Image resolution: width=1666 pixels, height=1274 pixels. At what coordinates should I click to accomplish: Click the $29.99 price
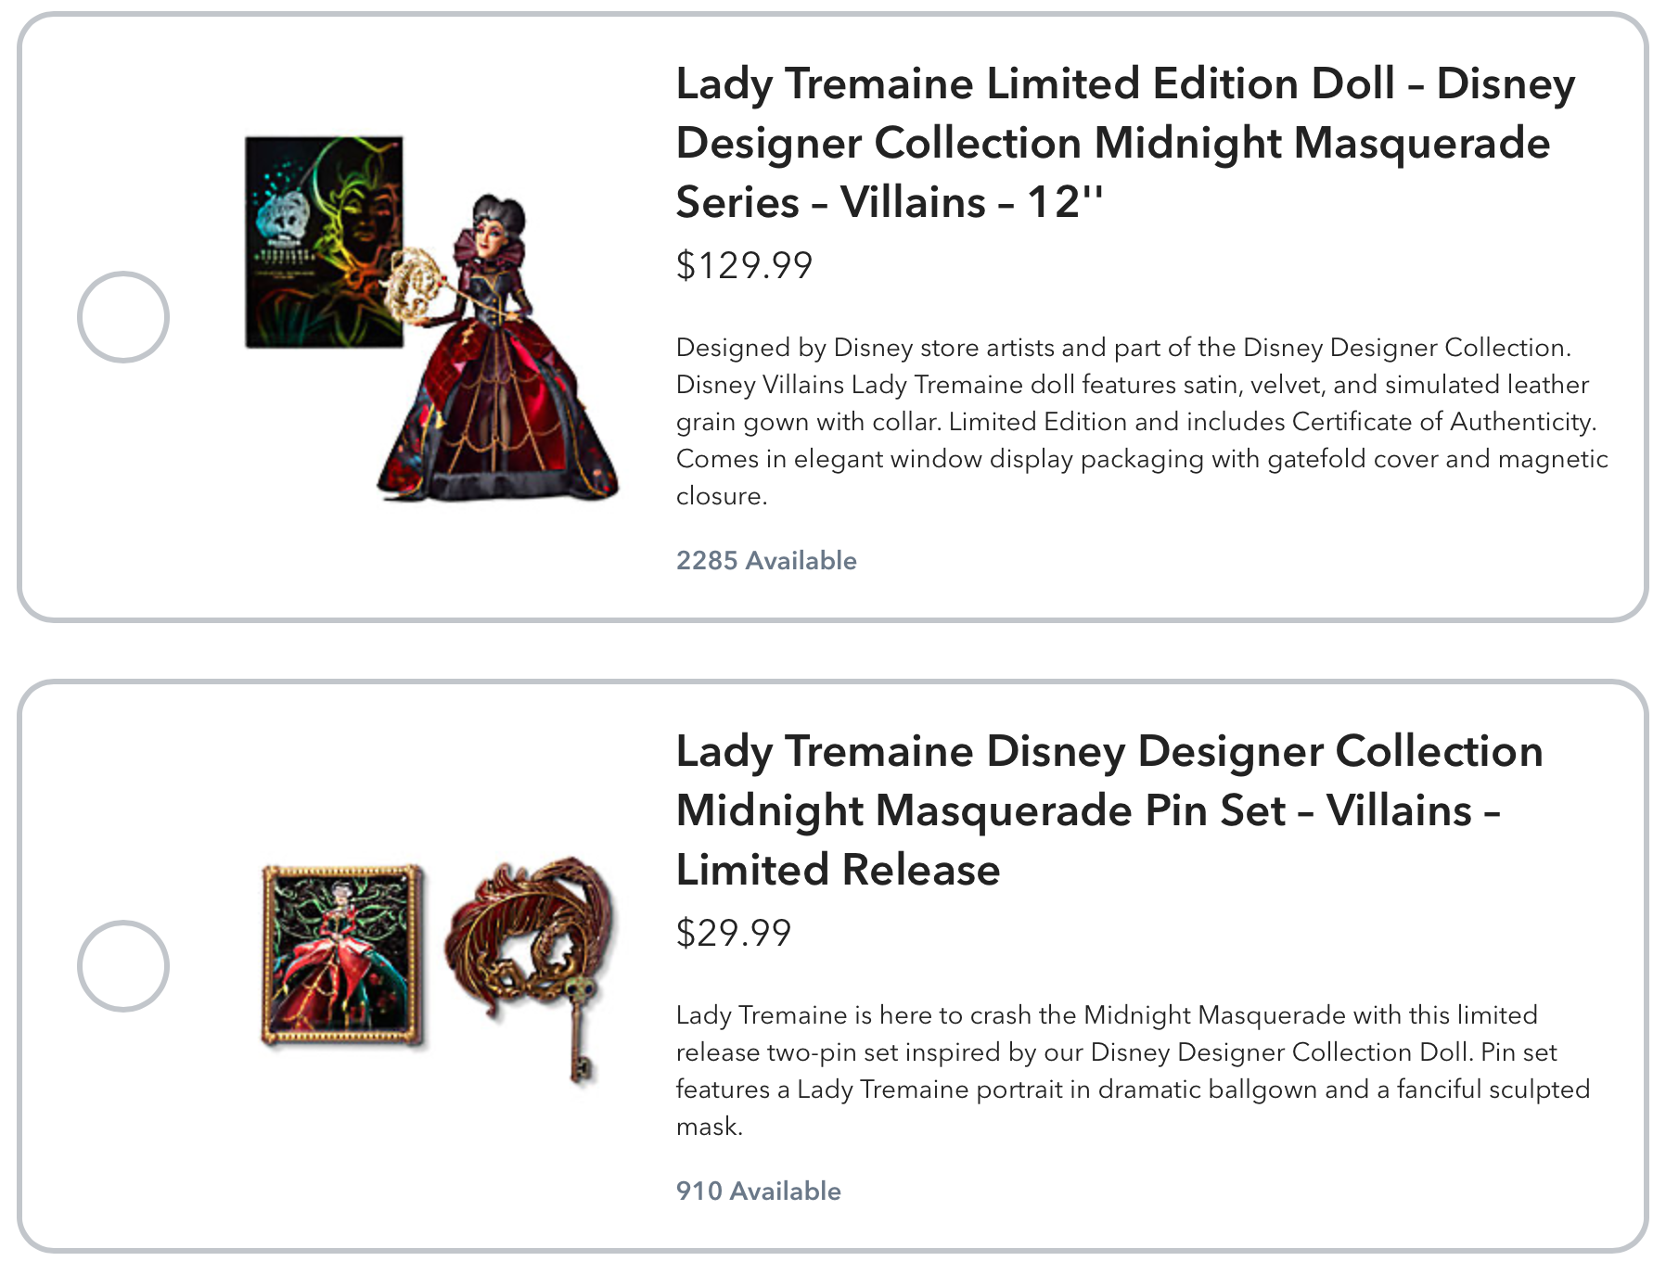pos(734,933)
